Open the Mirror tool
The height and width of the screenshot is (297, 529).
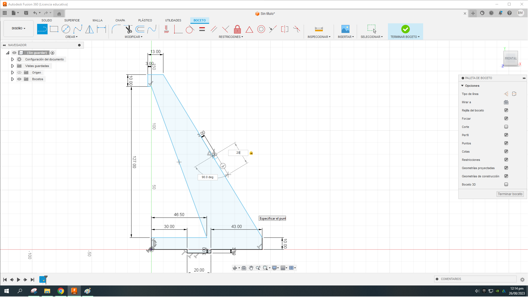point(89,29)
